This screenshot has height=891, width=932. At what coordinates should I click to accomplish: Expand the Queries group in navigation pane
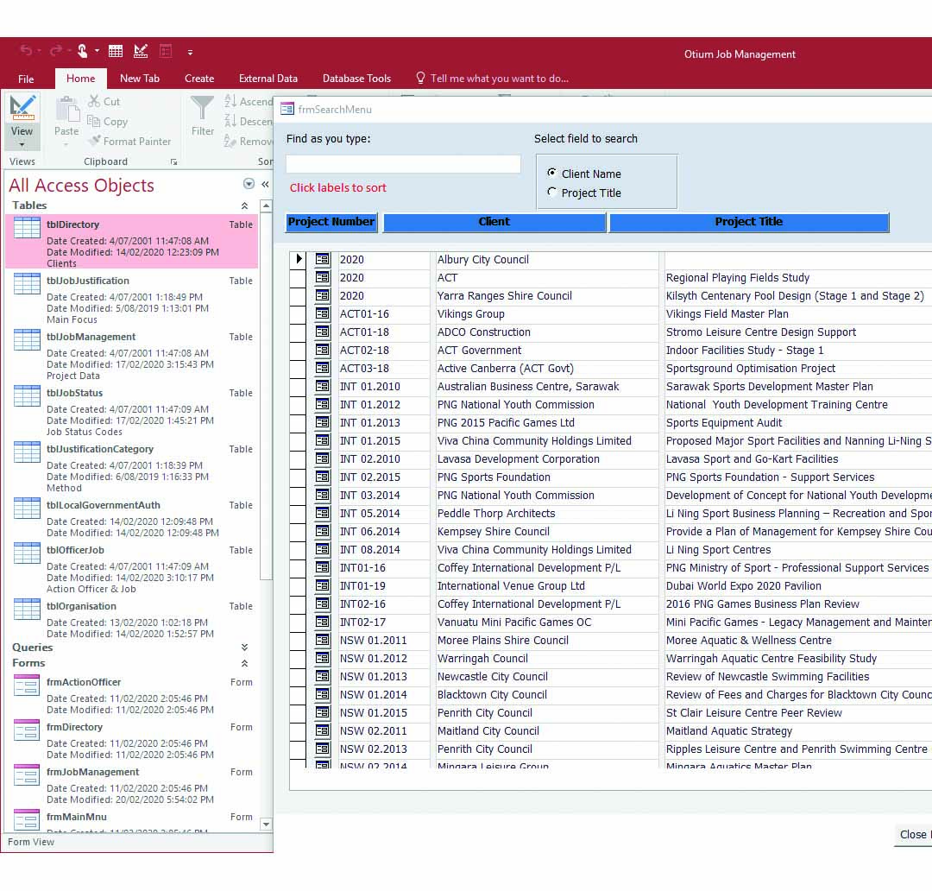pos(244,648)
